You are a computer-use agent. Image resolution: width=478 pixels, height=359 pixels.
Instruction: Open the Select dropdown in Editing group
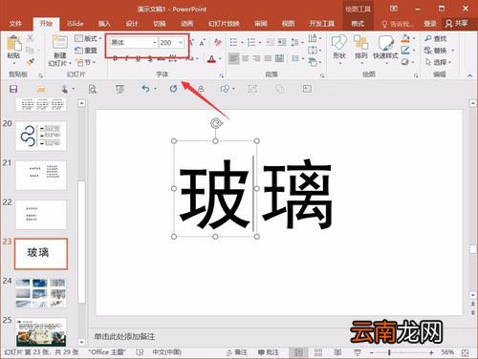click(439, 62)
